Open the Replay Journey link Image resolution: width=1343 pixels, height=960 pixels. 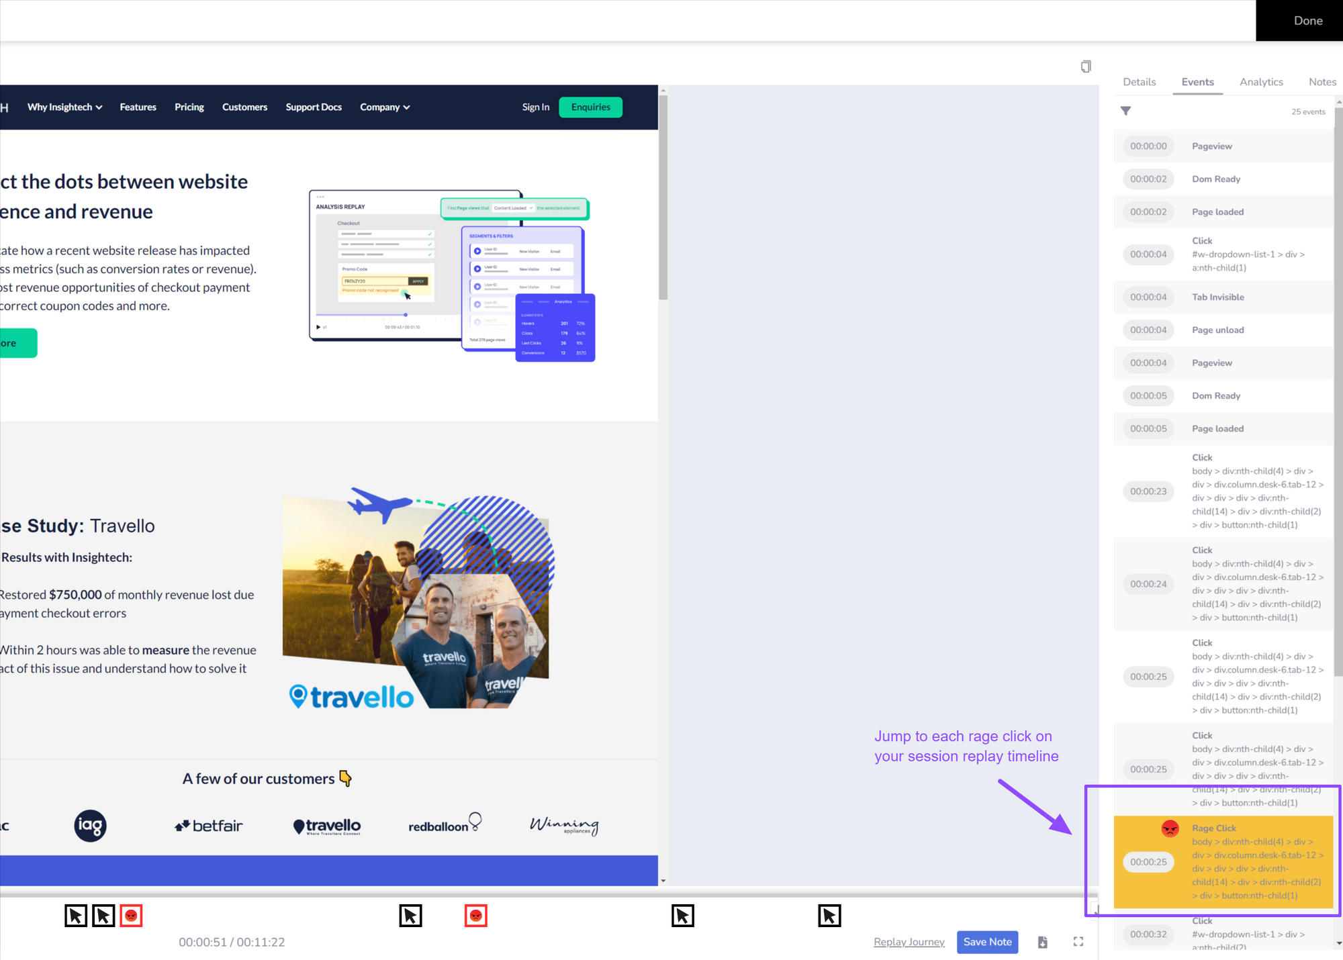click(909, 942)
